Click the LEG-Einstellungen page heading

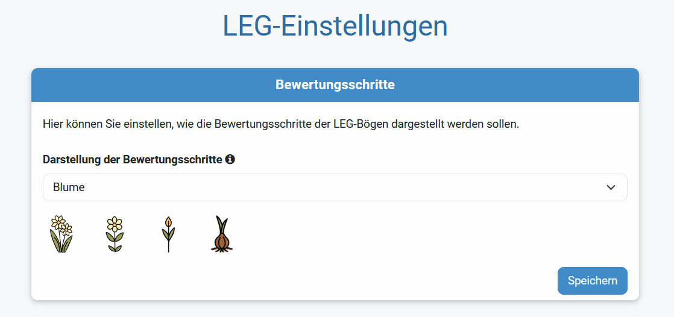[335, 27]
